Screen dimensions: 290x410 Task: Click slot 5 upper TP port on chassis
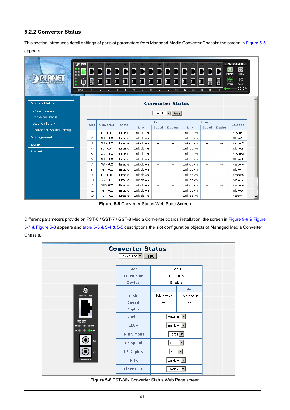(125, 71)
